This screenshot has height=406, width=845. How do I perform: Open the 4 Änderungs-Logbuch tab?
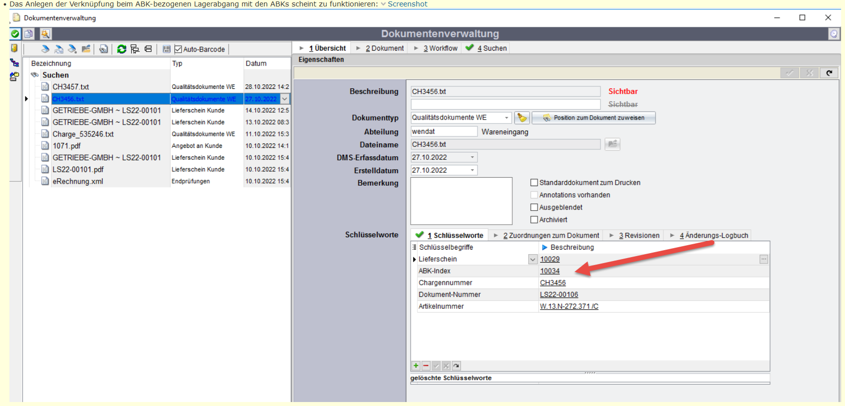tap(709, 235)
